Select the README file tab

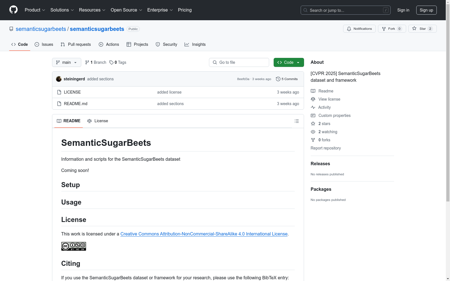pyautogui.click(x=69, y=121)
